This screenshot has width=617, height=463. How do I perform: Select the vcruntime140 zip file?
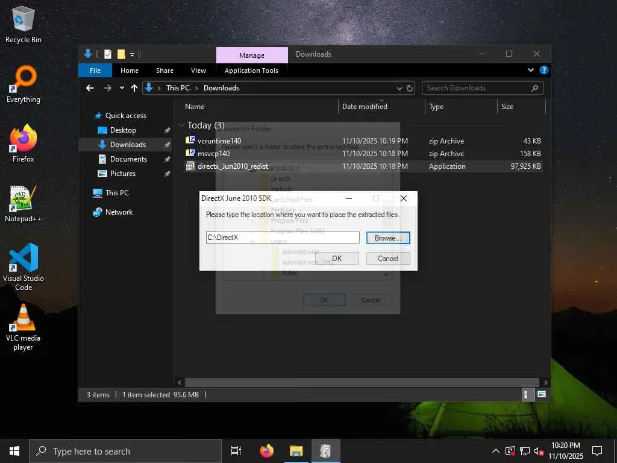pos(362,141)
